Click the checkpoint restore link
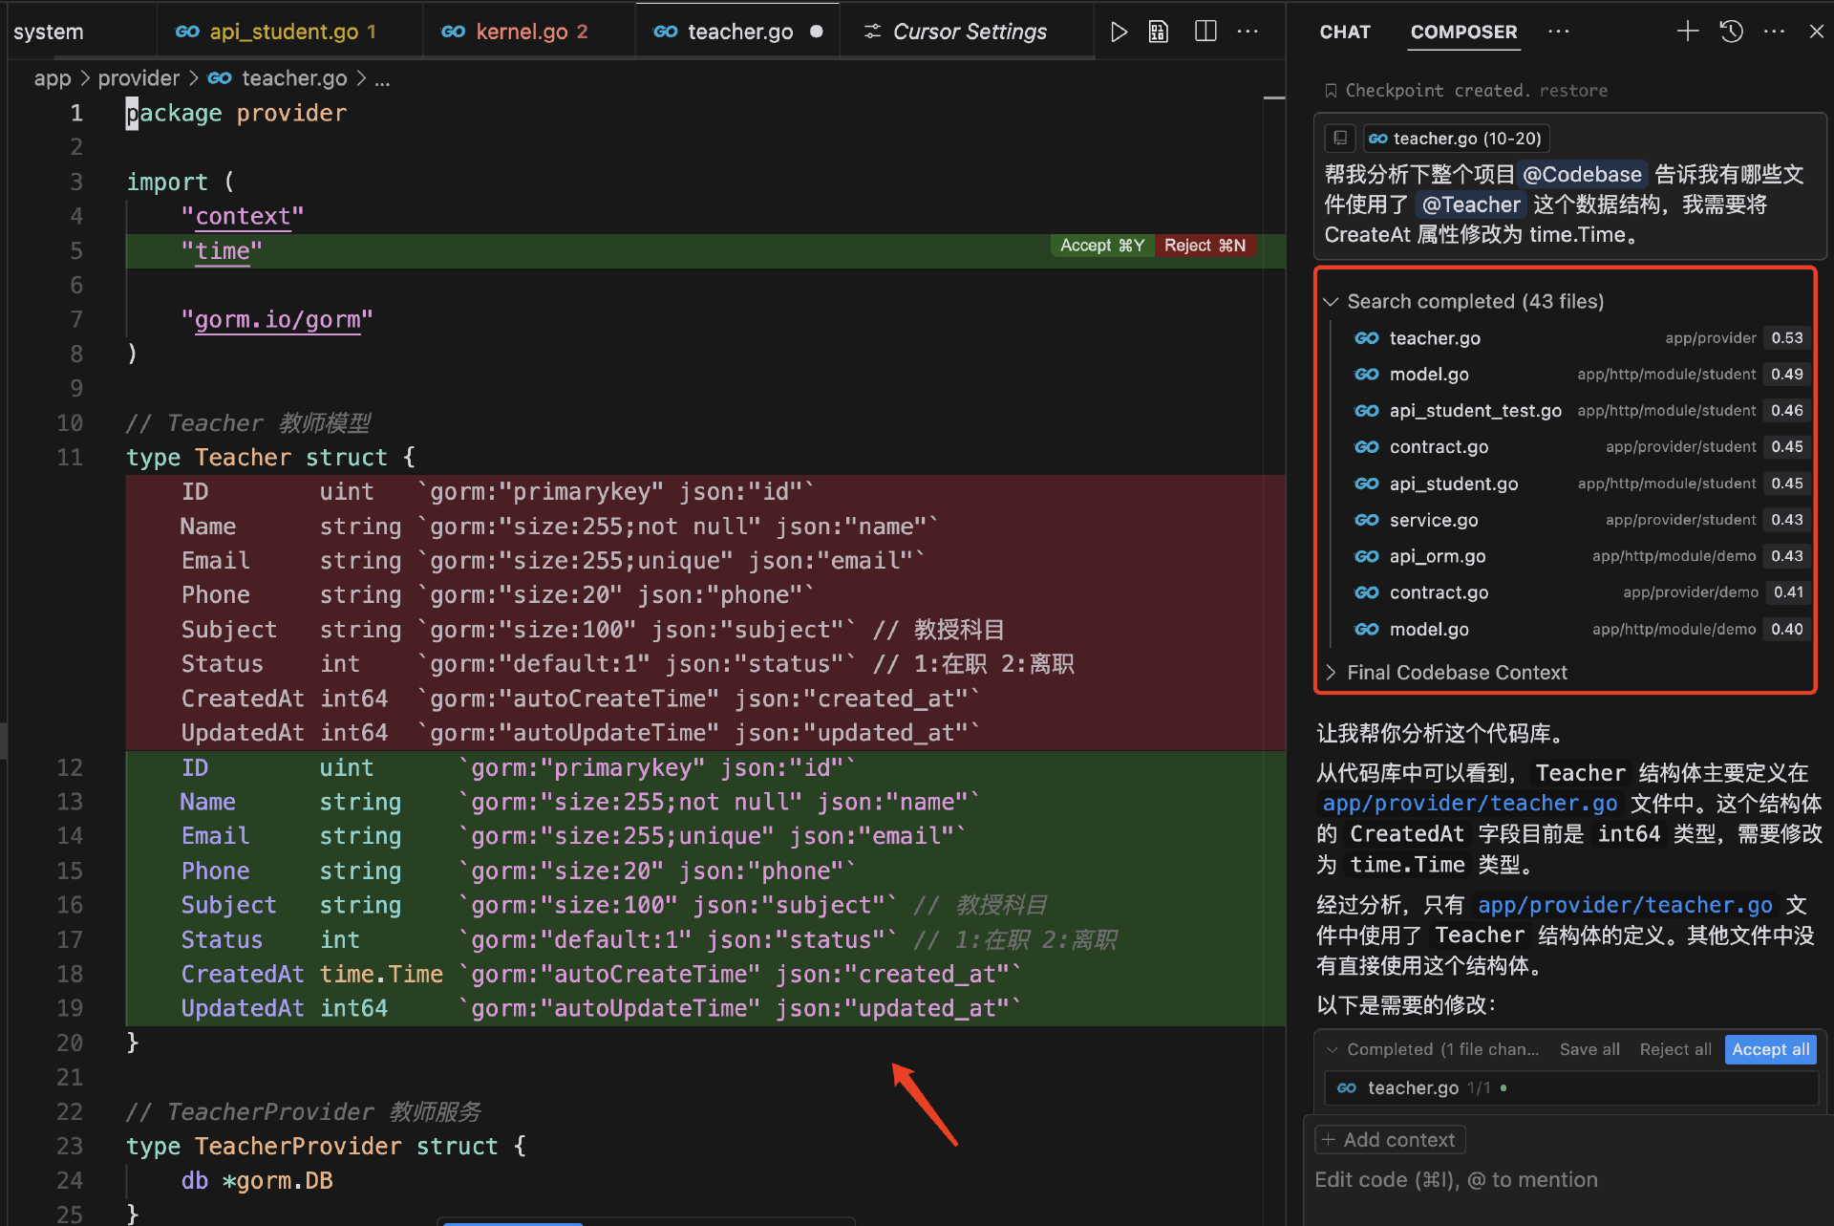This screenshot has width=1834, height=1226. tap(1572, 91)
